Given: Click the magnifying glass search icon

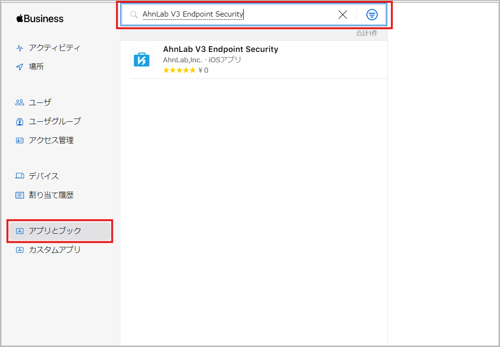Looking at the screenshot, I should [x=134, y=15].
